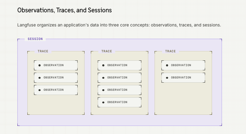The image size is (246, 134).
Task: Click bullet dot of middle trace's first observation
Action: (x=103, y=65)
